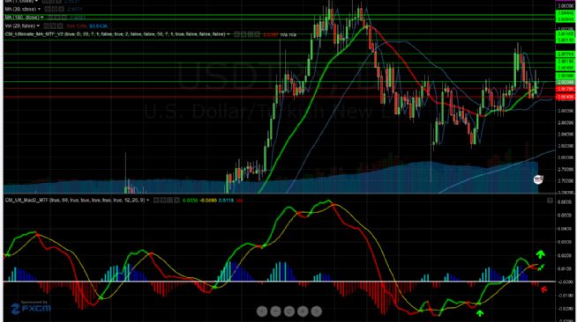View source code of CM_Ult_MacD_MTF
The width and height of the screenshot is (577, 322).
pyautogui.click(x=169, y=201)
